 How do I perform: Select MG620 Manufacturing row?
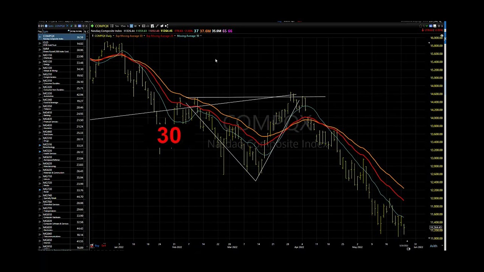coord(61,165)
